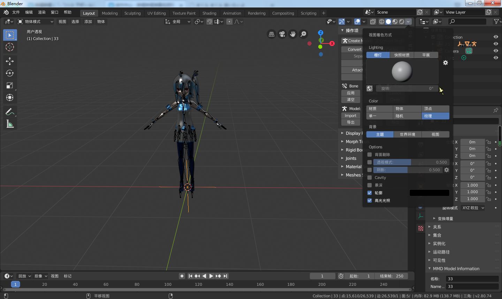Switch to wireframe shading mode
Screen dimensions: 502x299
(382, 22)
